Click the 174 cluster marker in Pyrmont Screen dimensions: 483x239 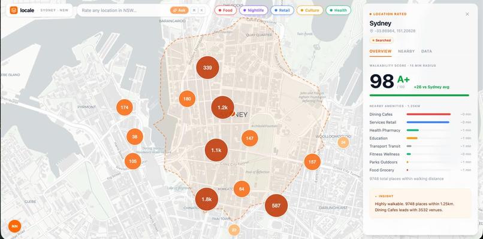pyautogui.click(x=125, y=108)
